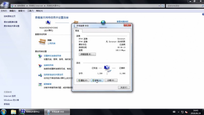
Task: Click the Forward navigation arrow
Action: [x=6, y=6]
